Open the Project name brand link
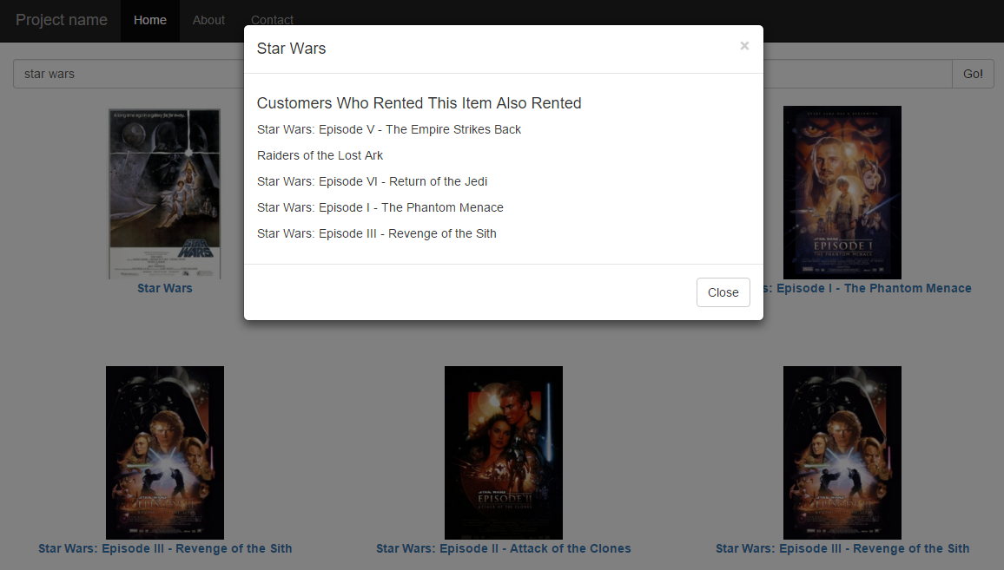Viewport: 1004px width, 570px height. [x=62, y=20]
